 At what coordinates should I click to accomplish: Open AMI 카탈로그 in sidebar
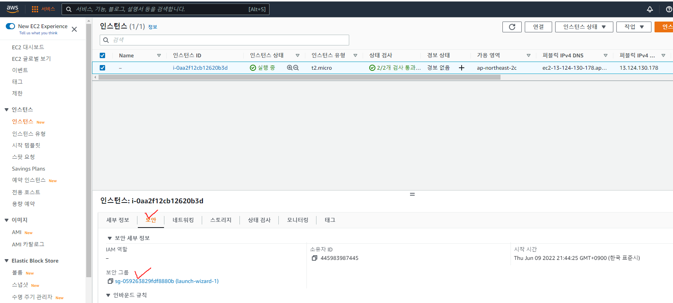coord(28,244)
